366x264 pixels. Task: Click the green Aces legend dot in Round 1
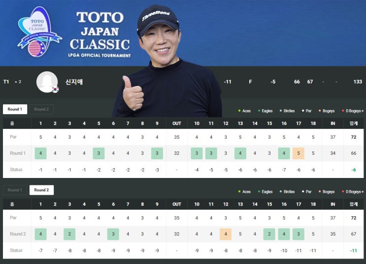tap(239, 111)
